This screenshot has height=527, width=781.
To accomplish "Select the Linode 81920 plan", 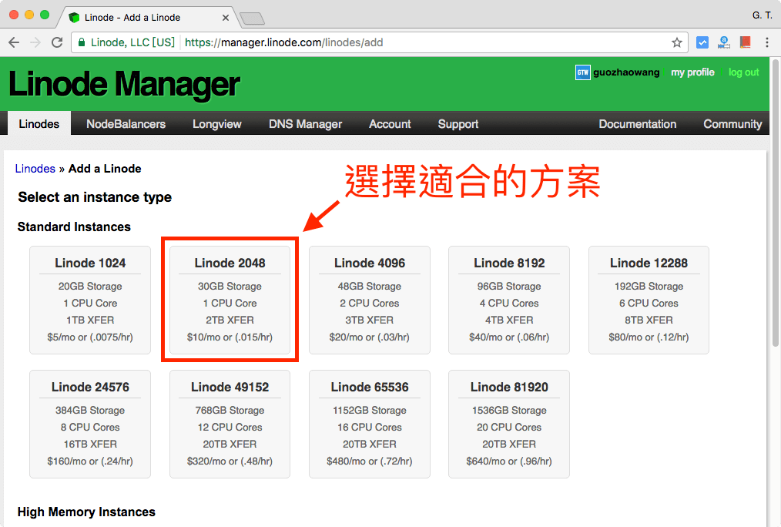I will pyautogui.click(x=508, y=424).
